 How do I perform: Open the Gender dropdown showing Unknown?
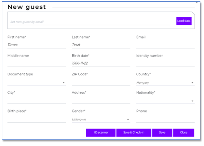[101, 119]
